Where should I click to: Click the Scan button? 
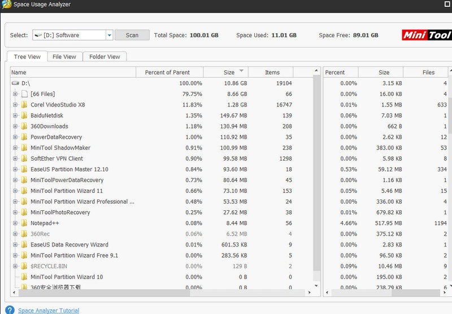coord(132,35)
